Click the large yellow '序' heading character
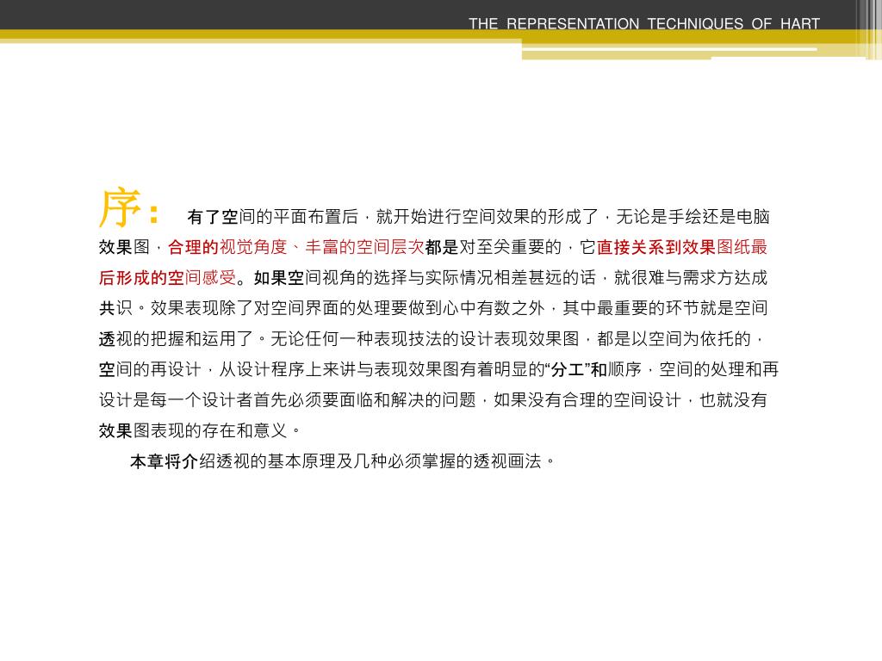This screenshot has width=882, height=661. point(119,207)
